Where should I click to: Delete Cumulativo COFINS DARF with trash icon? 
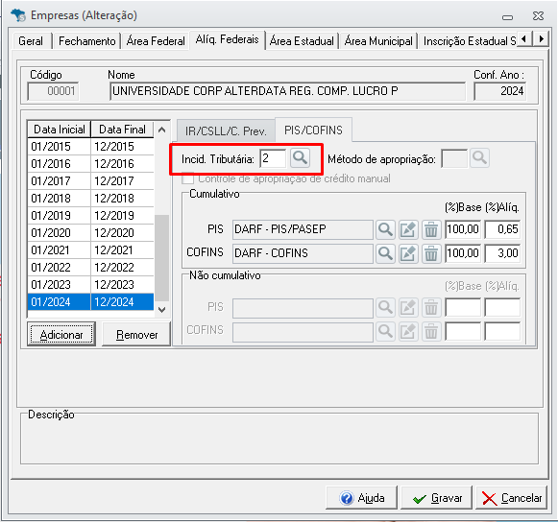[431, 253]
